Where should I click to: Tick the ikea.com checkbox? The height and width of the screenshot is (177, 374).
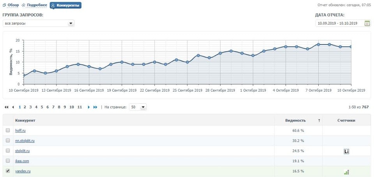click(8, 161)
